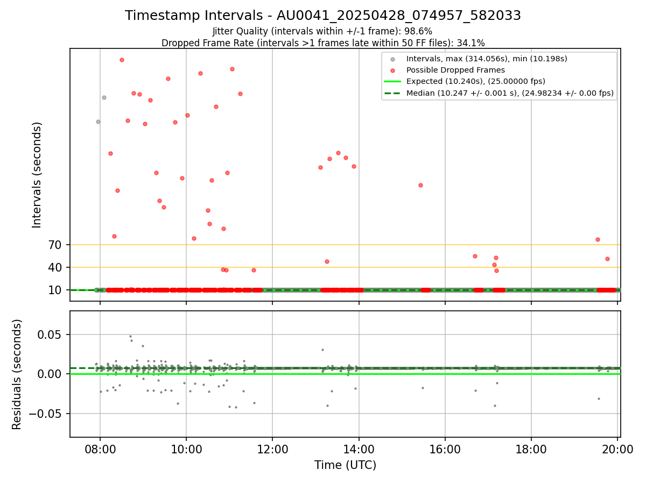Click the red dropped-frames marker in the legend
Image resolution: width=646 pixels, height=484 pixels.
coord(392,70)
